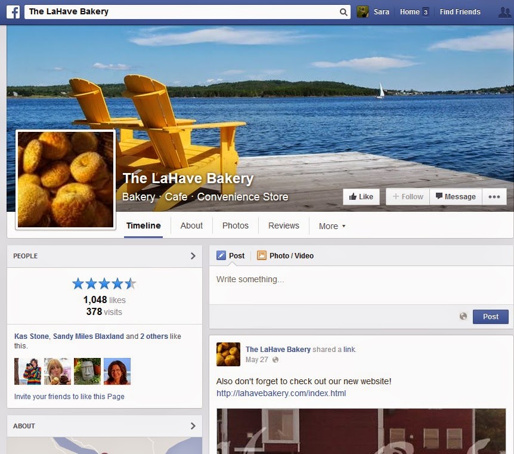Click the Photo / Video picture icon
Viewport: 514px width, 454px height.
(x=262, y=255)
